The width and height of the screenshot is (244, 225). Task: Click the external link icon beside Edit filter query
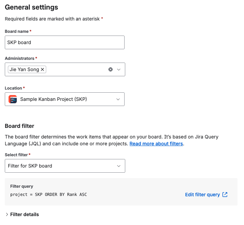pyautogui.click(x=225, y=195)
